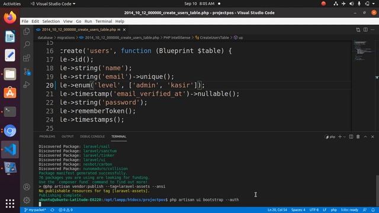Show errors and warnings count in status bar
The image size is (379, 213).
tap(66, 210)
